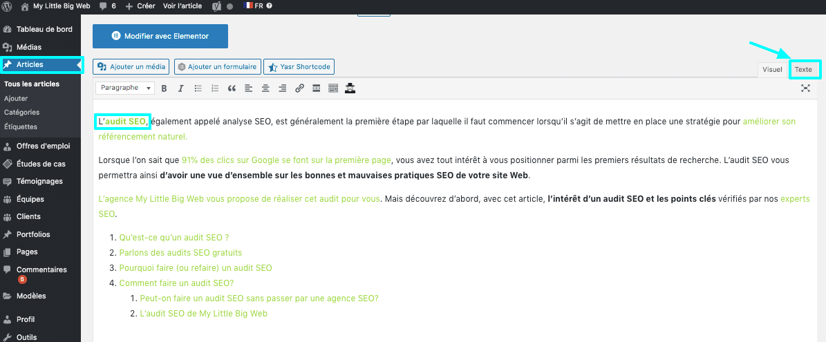This screenshot has height=342, width=826.
Task: Open the Paragraphe format dropdown
Action: pyautogui.click(x=125, y=88)
